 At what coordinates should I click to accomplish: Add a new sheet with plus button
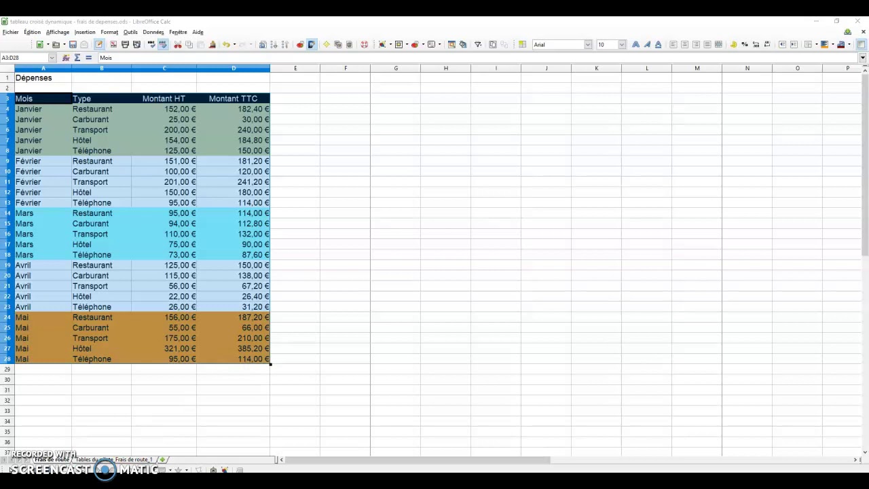click(162, 460)
